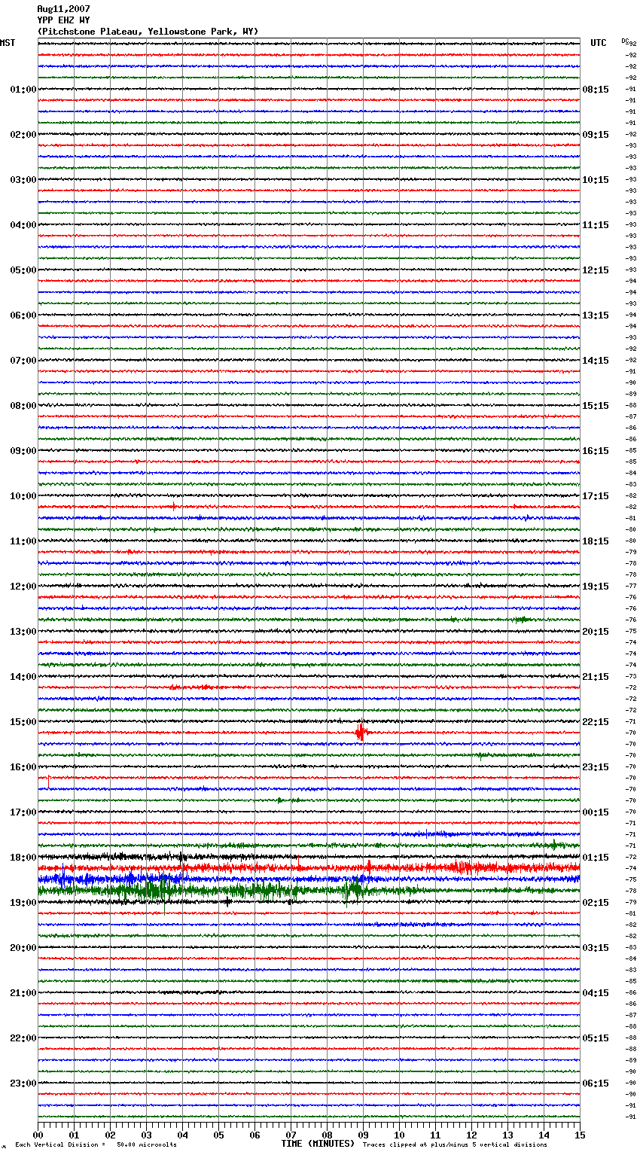Click the 04:15 UTC time label

[x=596, y=993]
